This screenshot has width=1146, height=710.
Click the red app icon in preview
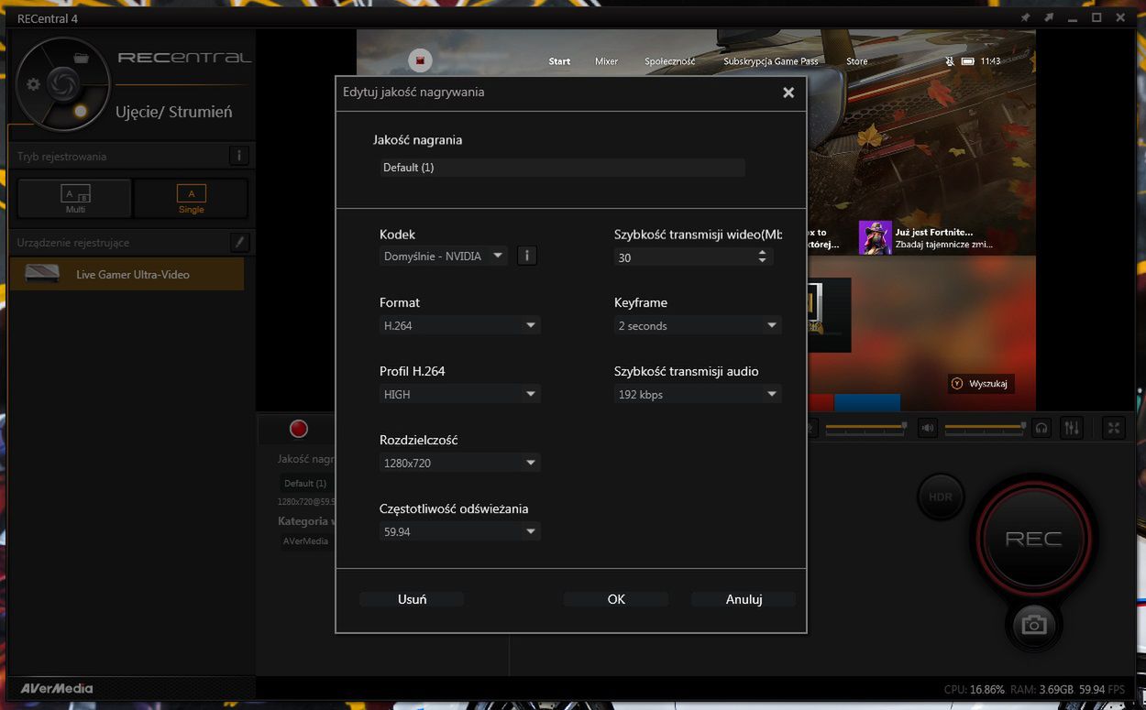tap(420, 60)
